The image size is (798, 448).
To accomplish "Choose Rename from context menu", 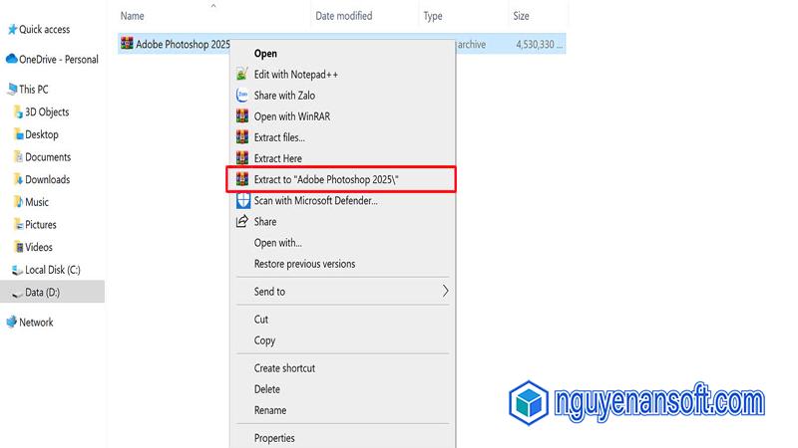I will pos(343,410).
